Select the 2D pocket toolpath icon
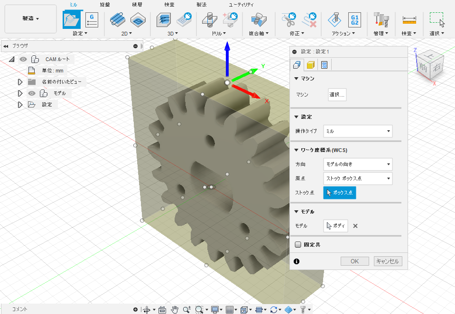Viewport: 455px width, 314px height. (x=138, y=20)
